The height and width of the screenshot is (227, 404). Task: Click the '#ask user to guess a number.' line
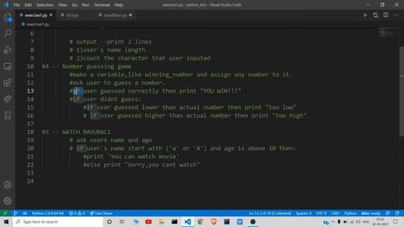click(117, 83)
